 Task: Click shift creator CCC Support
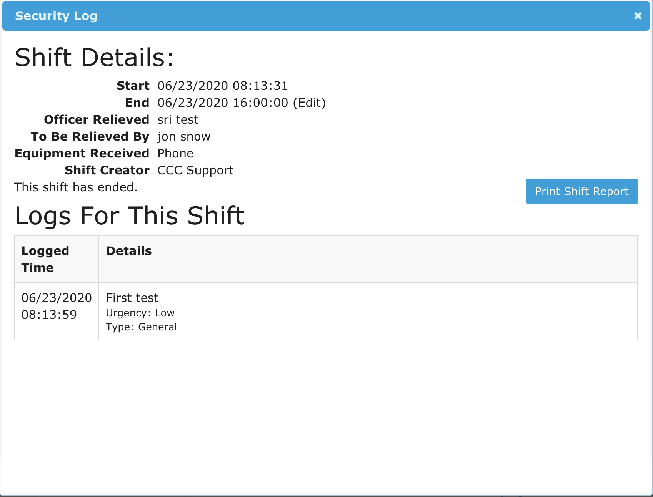pos(195,170)
